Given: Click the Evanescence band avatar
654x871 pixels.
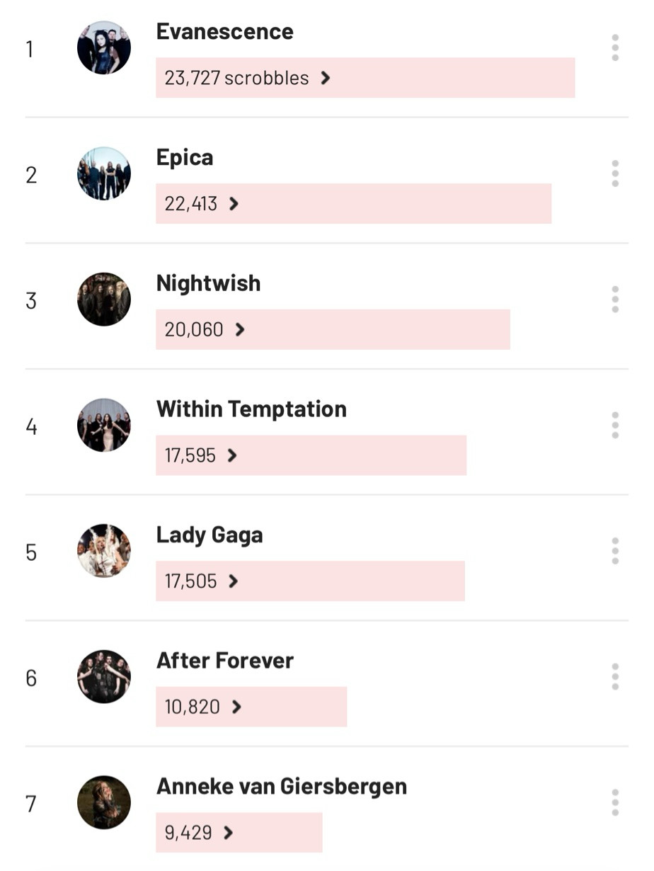Looking at the screenshot, I should [104, 47].
